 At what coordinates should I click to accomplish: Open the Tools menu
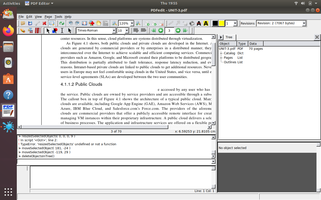coord(58,16)
